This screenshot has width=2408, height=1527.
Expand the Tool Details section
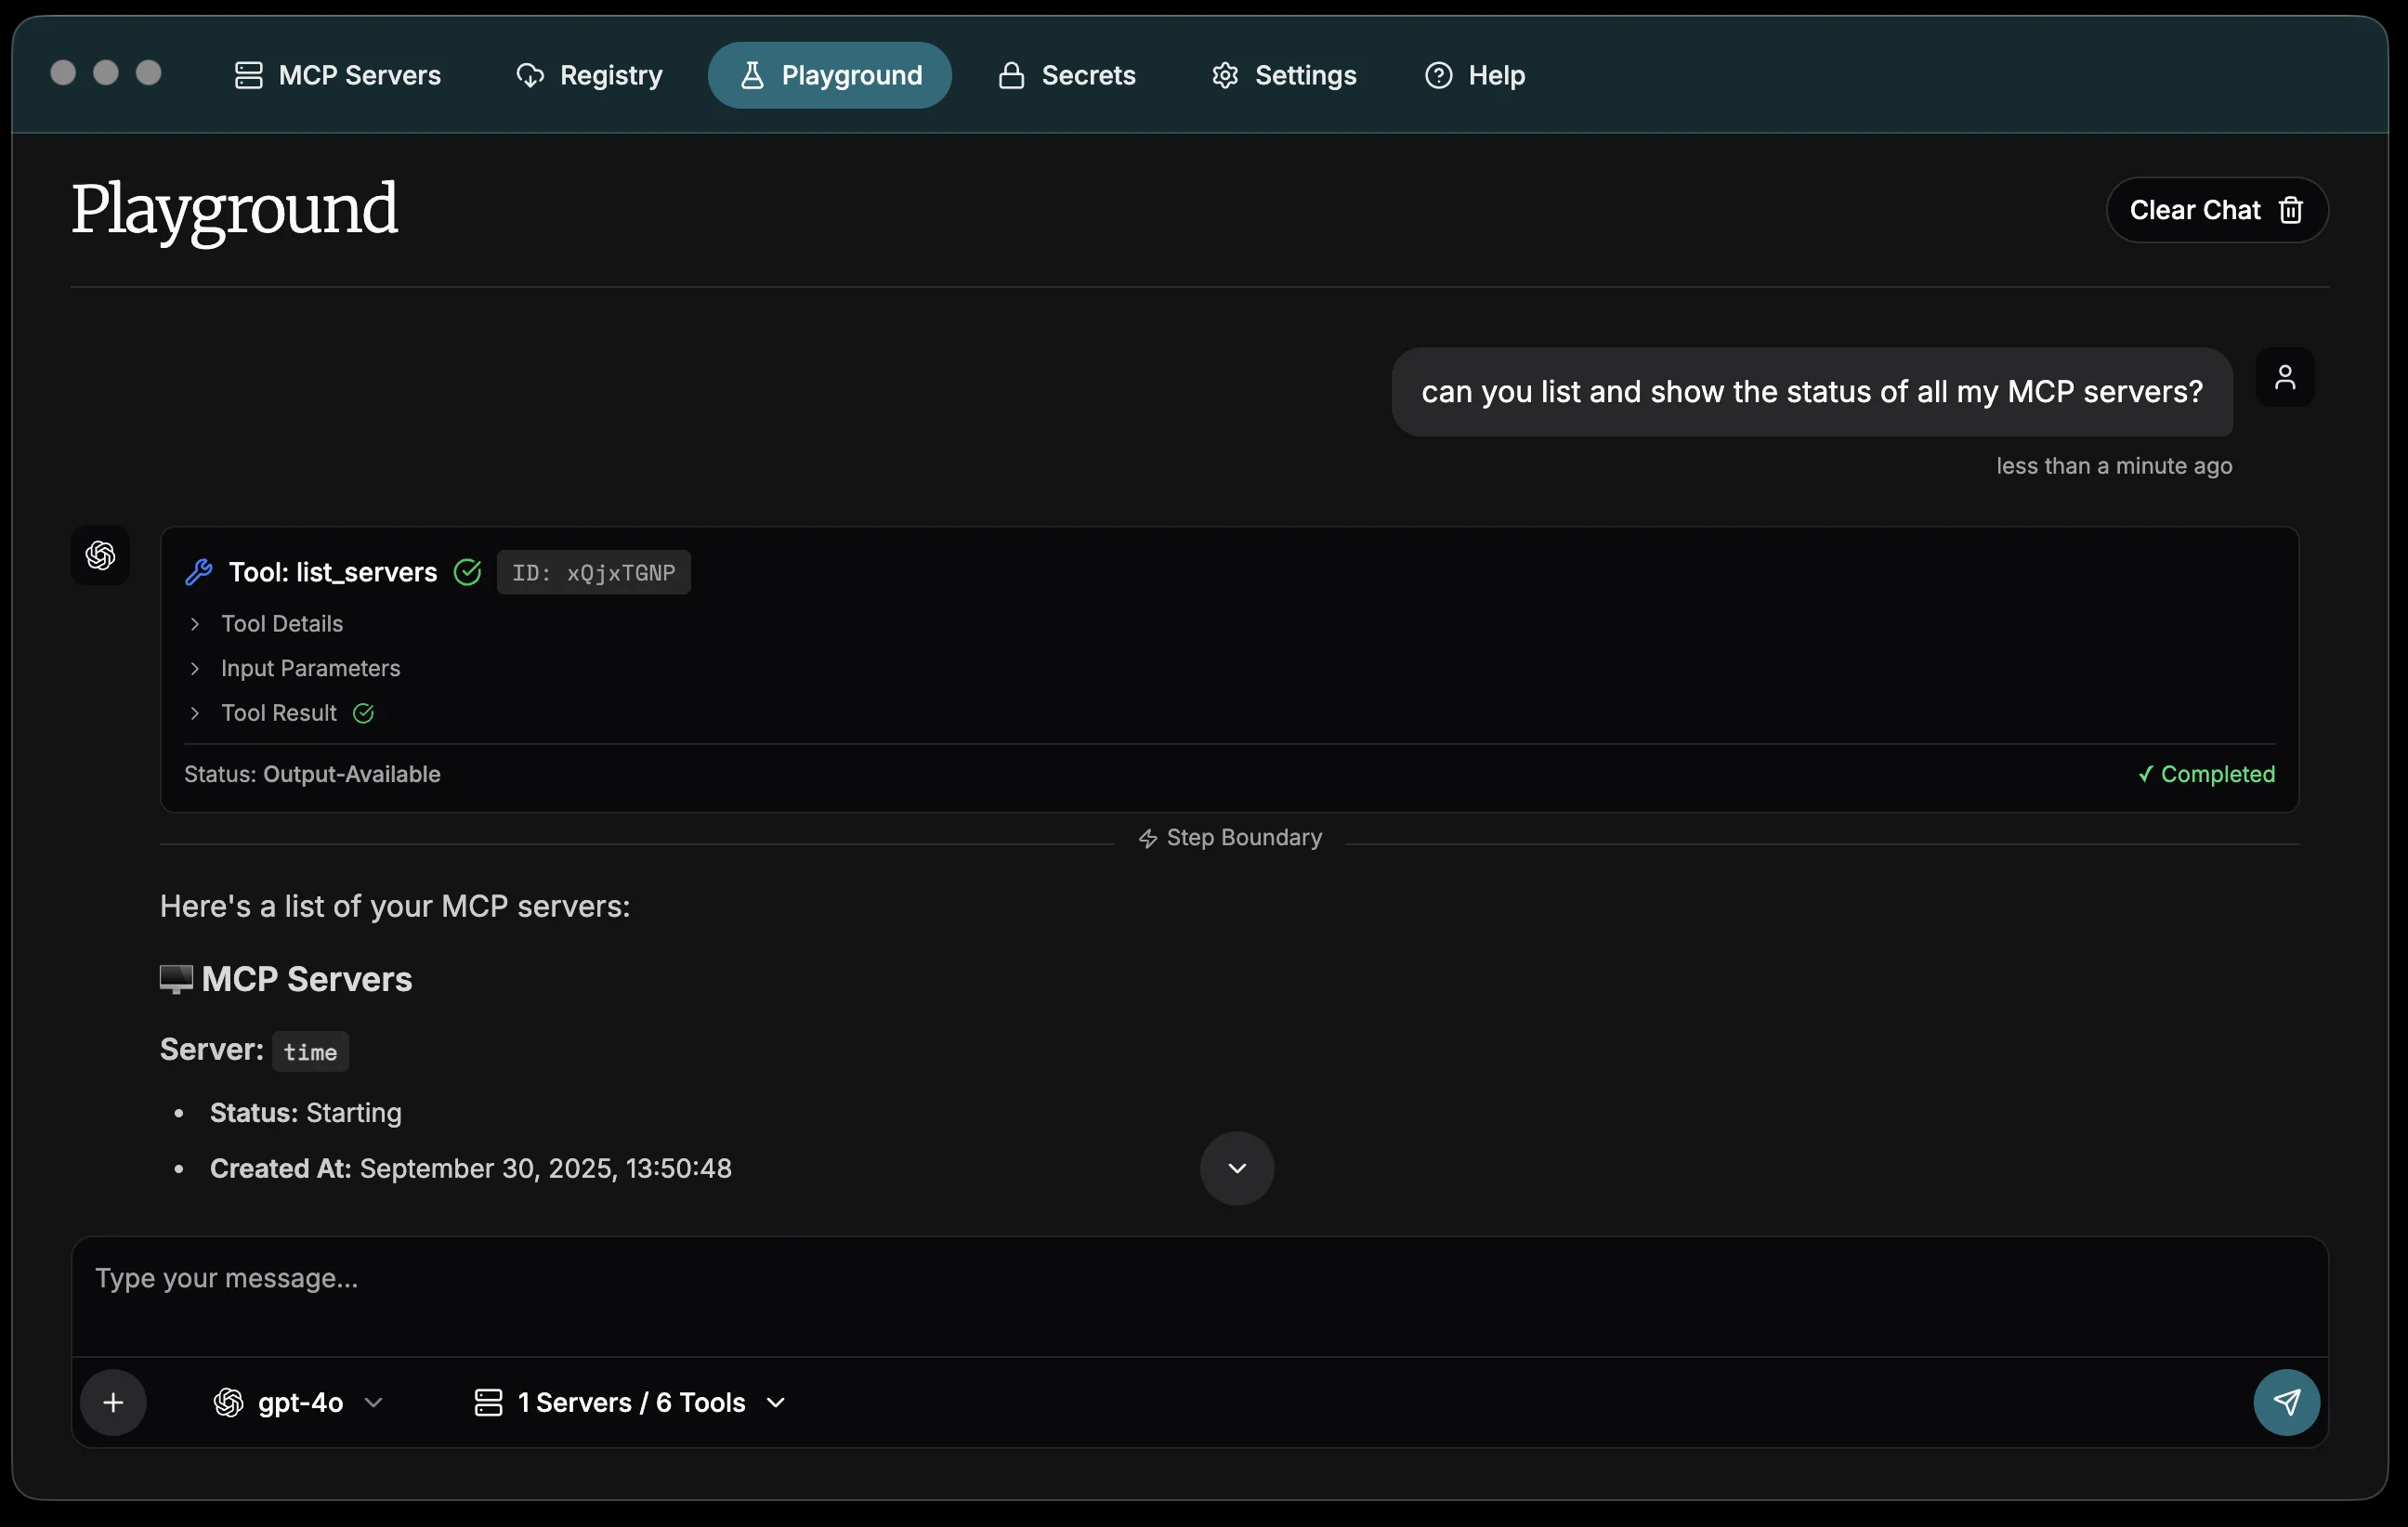pos(281,624)
